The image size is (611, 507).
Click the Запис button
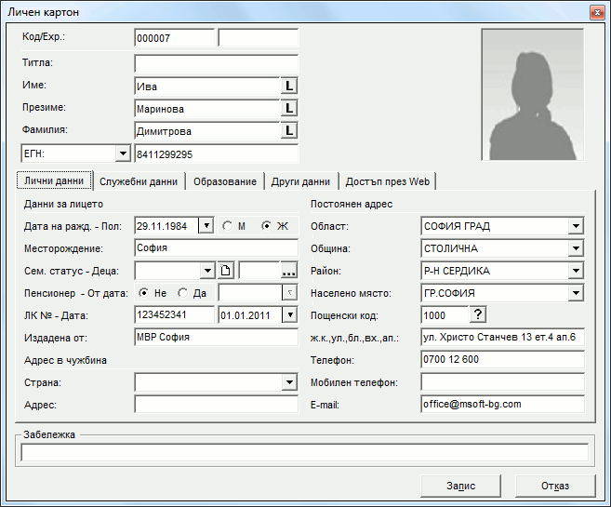click(x=460, y=486)
